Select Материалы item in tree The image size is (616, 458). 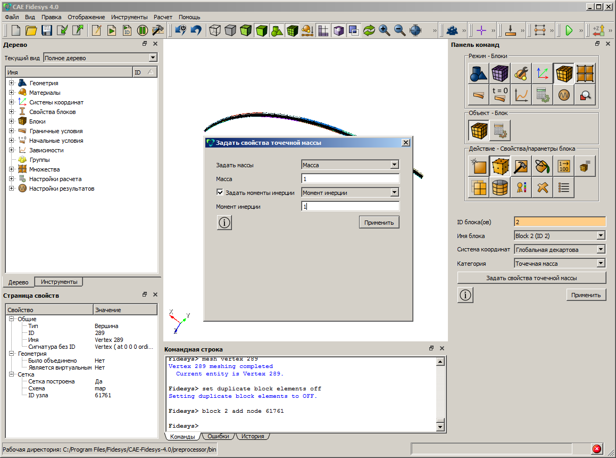pyautogui.click(x=45, y=93)
